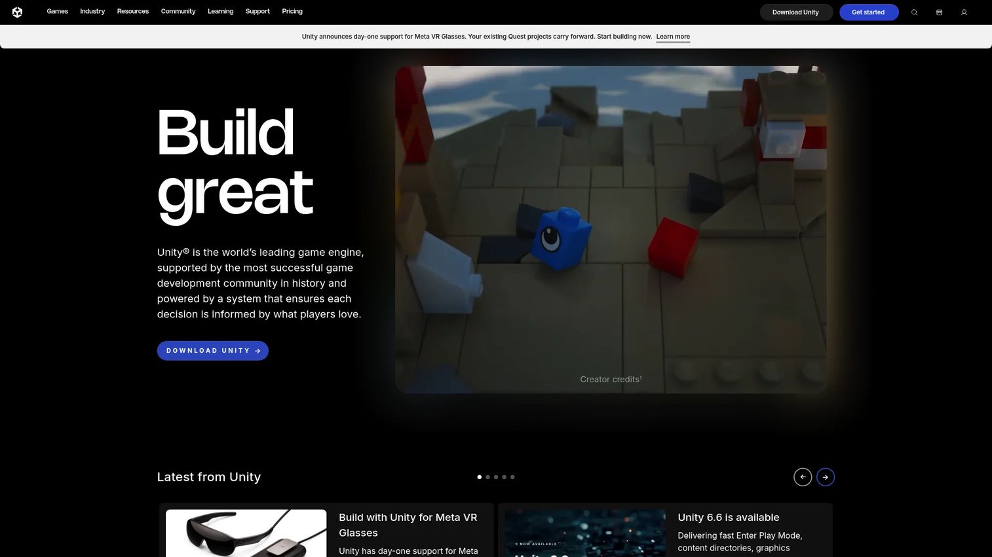Open 'Build with Unity for Meta VR Glasses' title
Viewport: 992px width, 557px height.
point(408,525)
